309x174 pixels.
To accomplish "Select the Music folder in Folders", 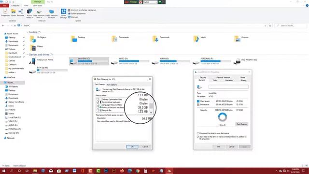I will 199,39.
